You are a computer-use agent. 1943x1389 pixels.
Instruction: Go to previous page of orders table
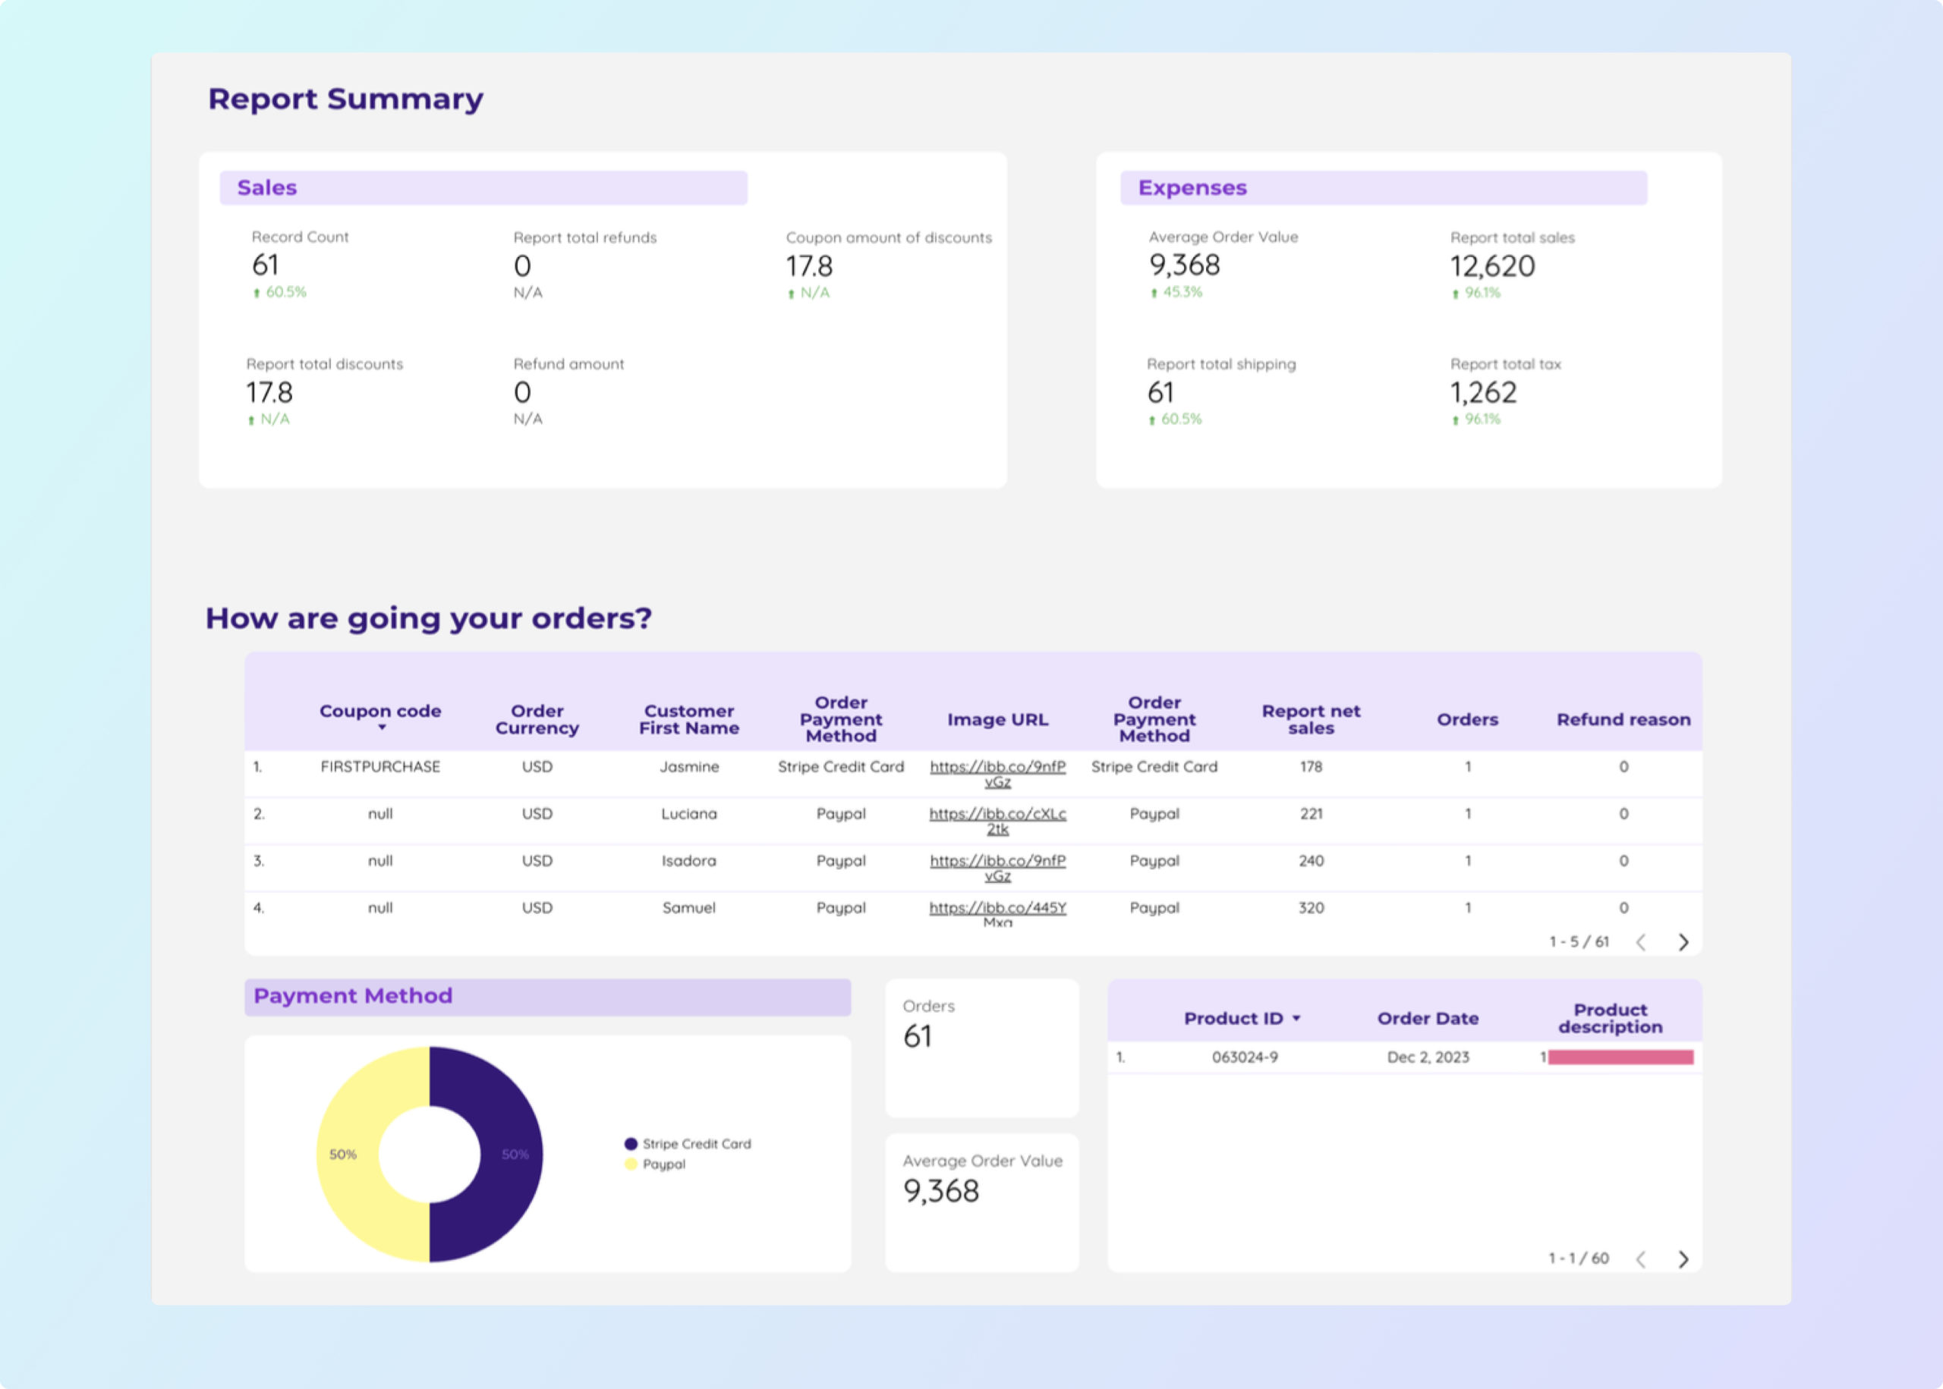tap(1641, 941)
